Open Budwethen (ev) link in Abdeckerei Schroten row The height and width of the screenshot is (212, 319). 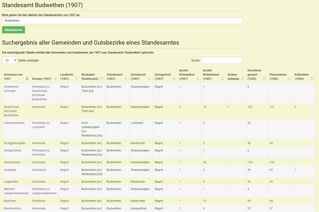tap(92, 87)
